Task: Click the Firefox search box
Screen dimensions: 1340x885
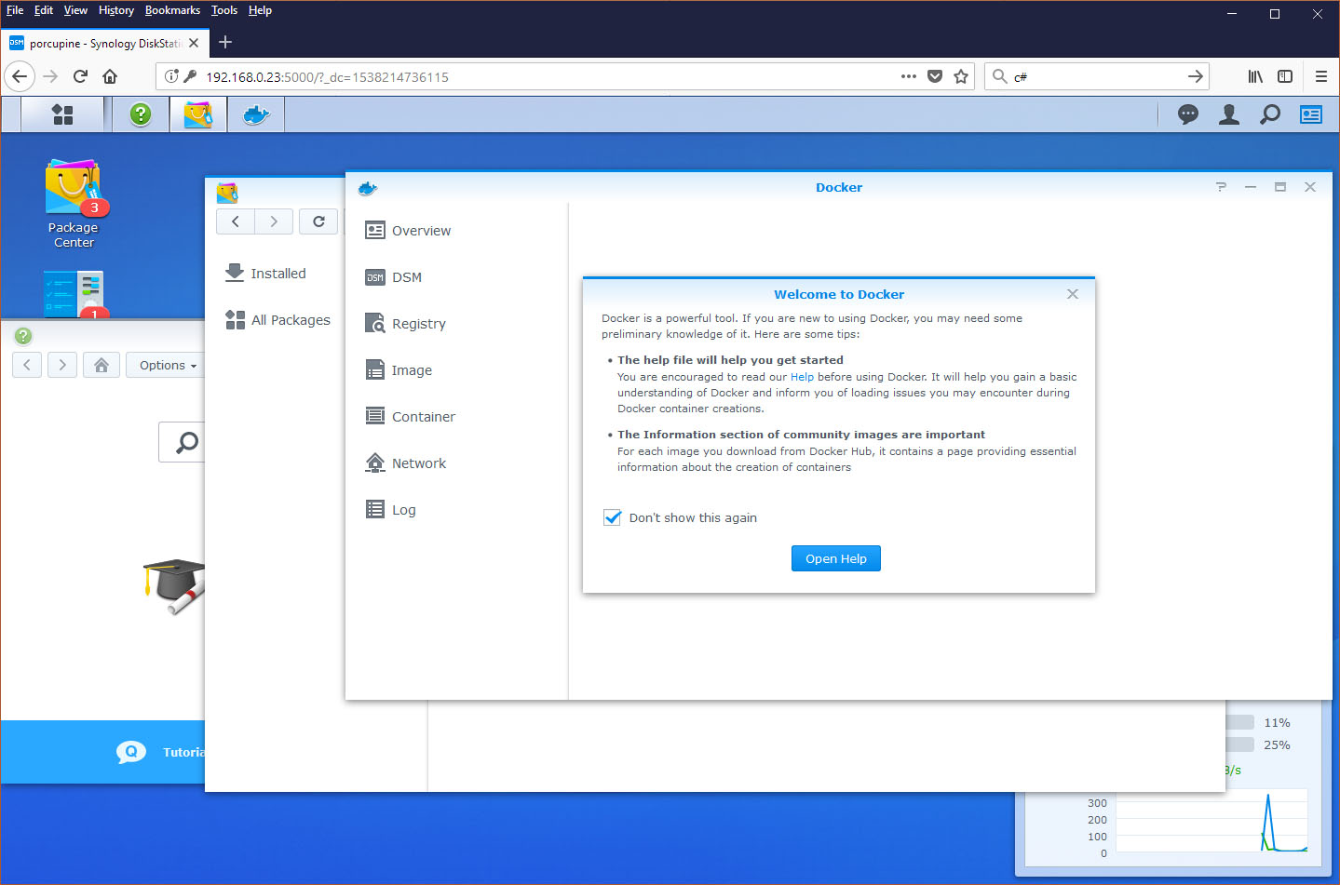Action: [x=1097, y=76]
